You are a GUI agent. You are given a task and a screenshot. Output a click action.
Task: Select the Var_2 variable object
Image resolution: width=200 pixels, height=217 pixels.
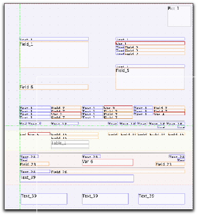point(66,114)
